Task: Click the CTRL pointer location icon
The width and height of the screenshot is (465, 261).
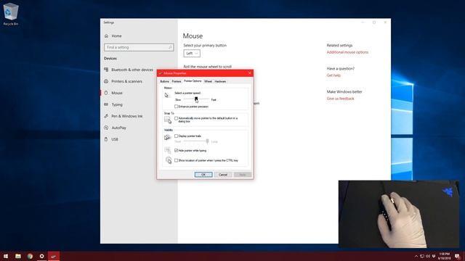Action: (x=169, y=160)
